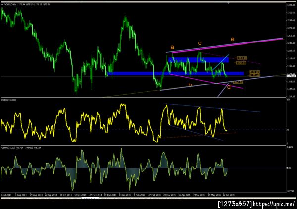Click the '5 Feb 2015' date label

(140, 195)
